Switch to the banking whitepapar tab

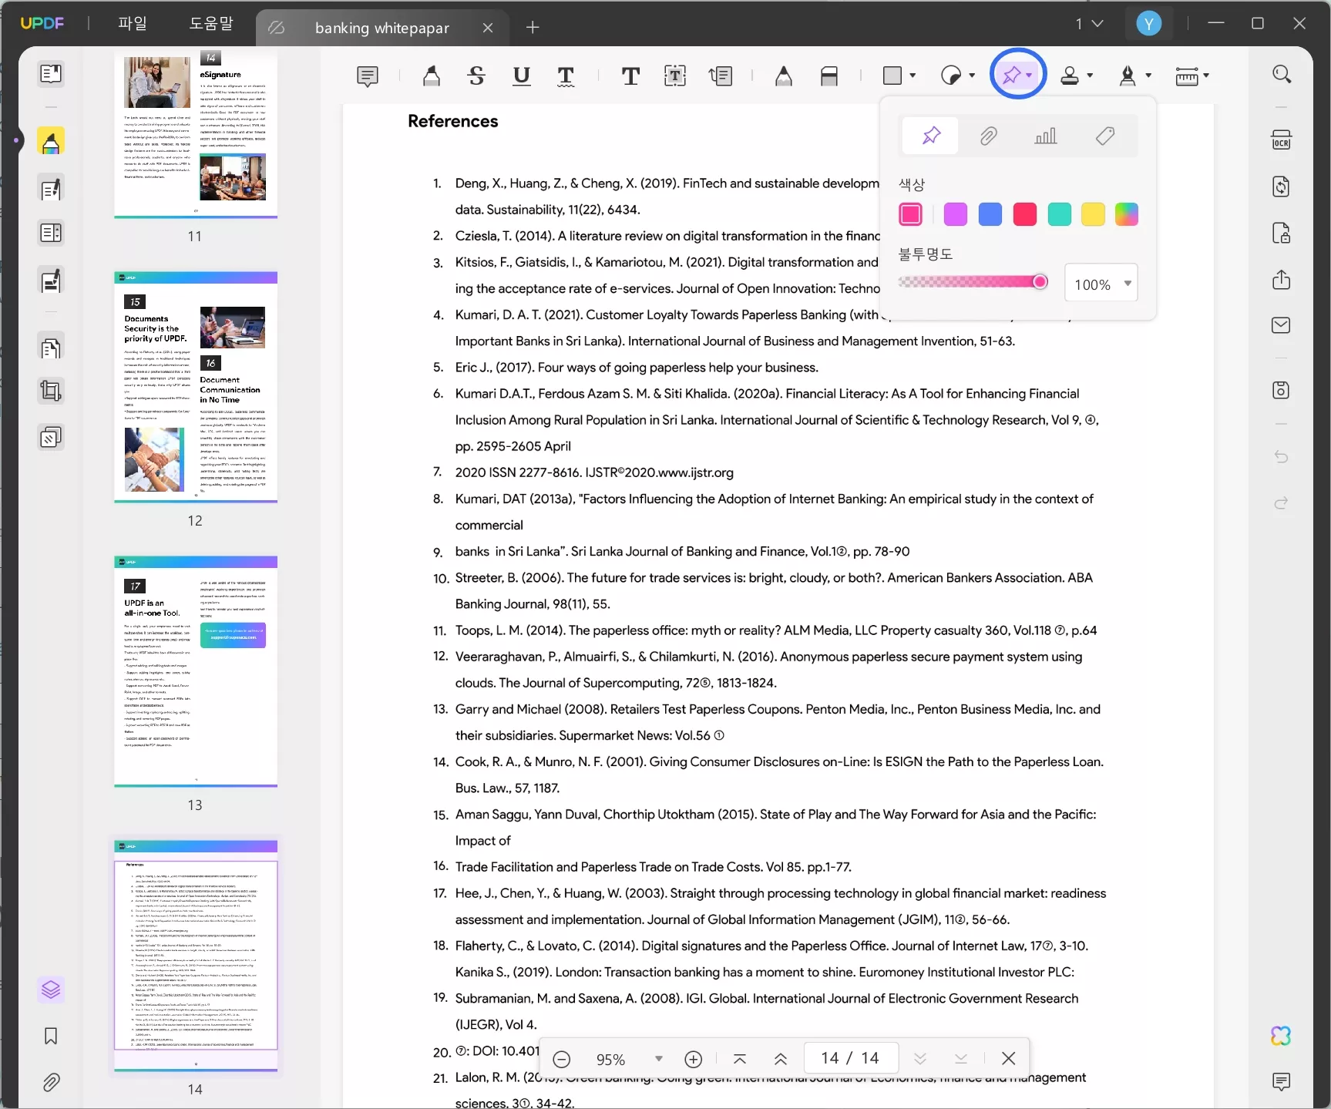tap(381, 29)
